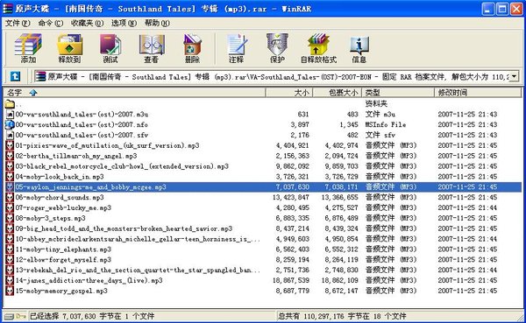
Task: Sort by the 大小 column header
Action: tap(289, 93)
